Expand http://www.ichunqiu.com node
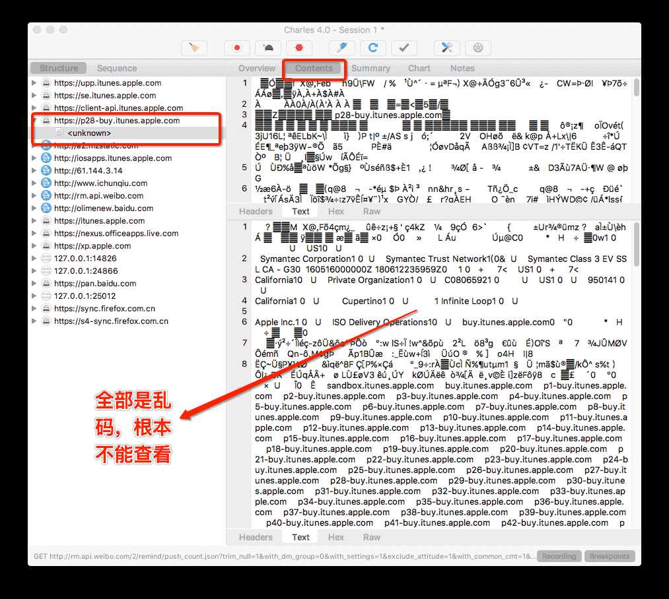 point(34,183)
